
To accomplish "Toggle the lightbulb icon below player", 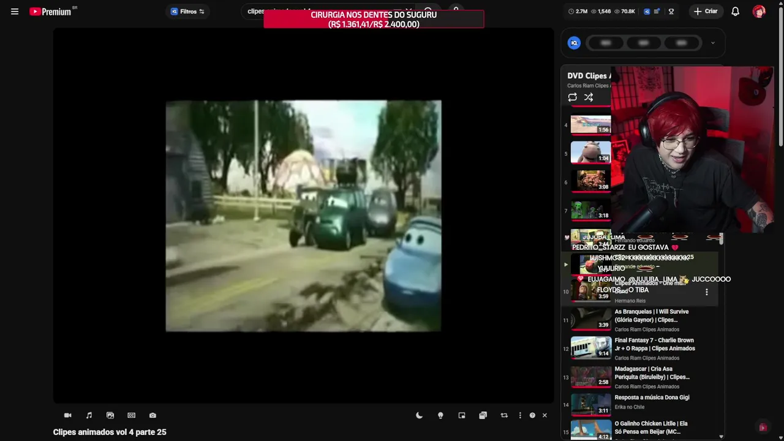I will tap(440, 415).
